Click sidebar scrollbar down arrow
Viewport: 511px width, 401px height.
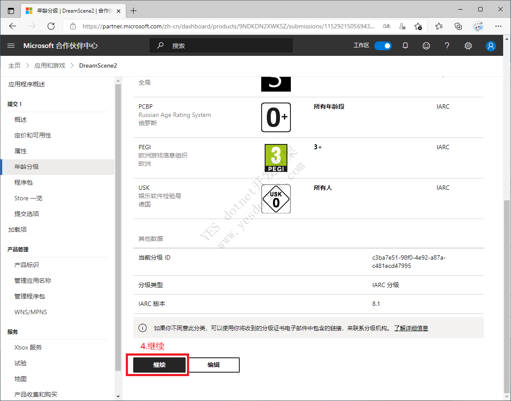118,397
